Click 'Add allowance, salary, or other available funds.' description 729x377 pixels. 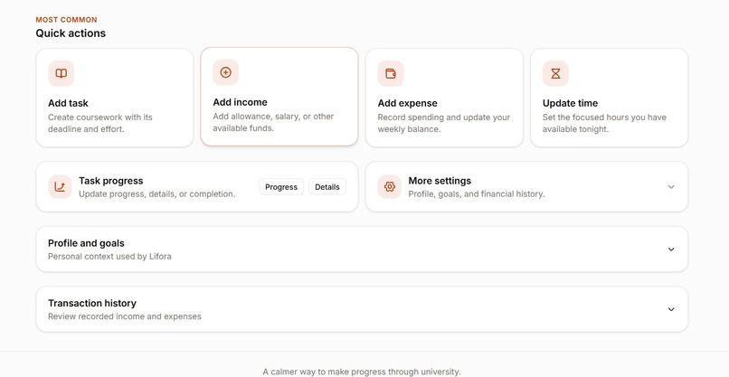pyautogui.click(x=273, y=122)
